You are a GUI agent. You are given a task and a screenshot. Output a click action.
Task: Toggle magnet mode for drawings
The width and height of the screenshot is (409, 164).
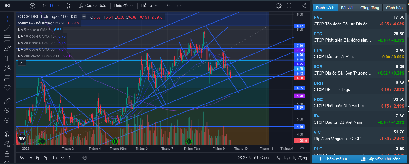pos(7,134)
